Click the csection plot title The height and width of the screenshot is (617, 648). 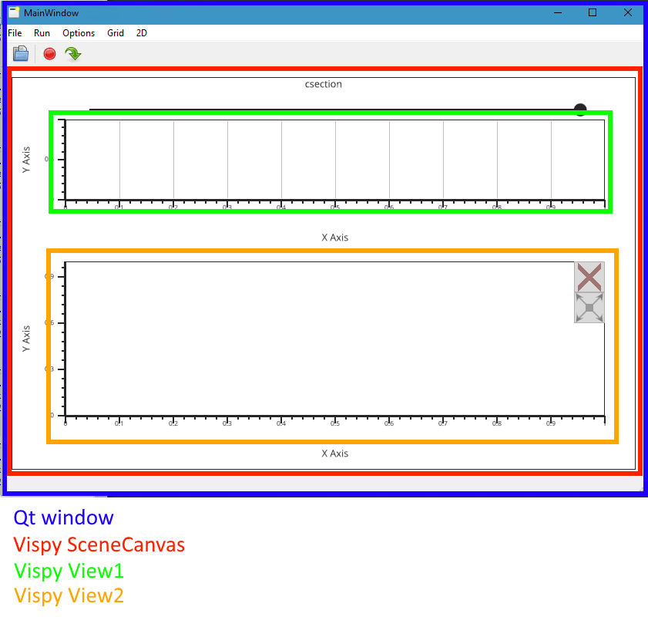pyautogui.click(x=323, y=84)
